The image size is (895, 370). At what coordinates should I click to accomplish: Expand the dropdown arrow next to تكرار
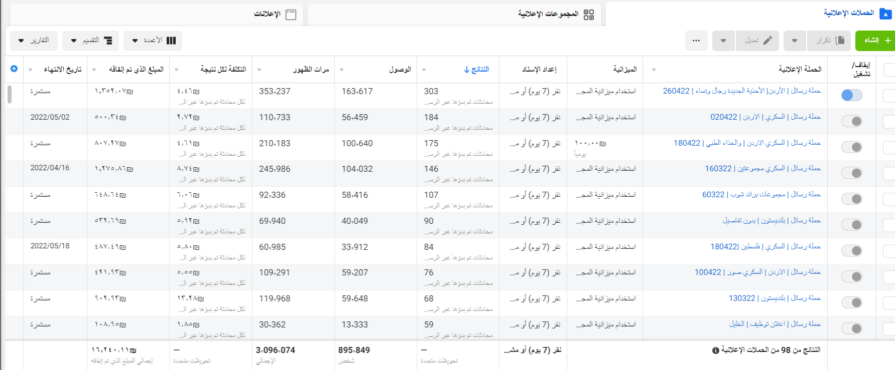tap(795, 41)
